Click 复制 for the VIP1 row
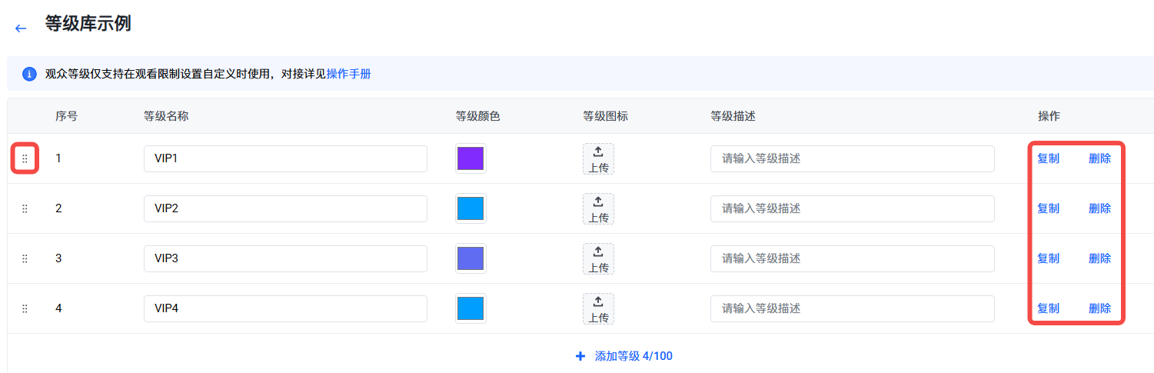Viewport: 1154px width, 373px height. (x=1048, y=158)
